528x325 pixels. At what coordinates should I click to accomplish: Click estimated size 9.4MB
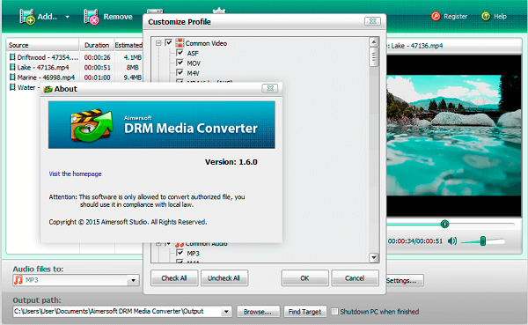tap(133, 78)
